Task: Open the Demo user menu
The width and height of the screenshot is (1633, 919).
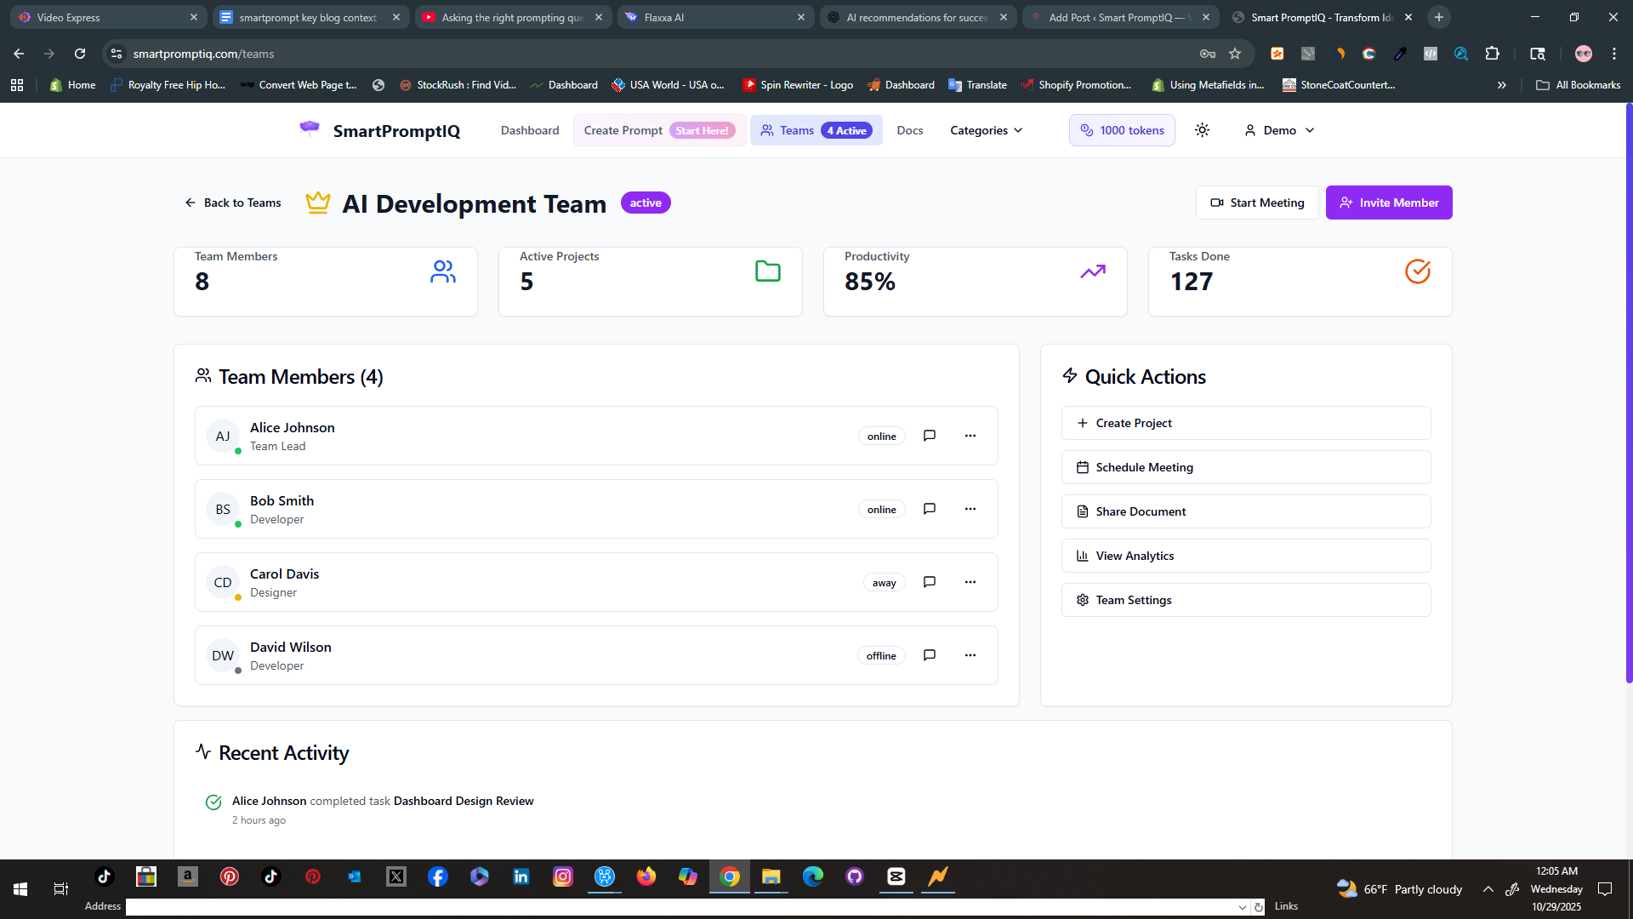Action: [1279, 130]
